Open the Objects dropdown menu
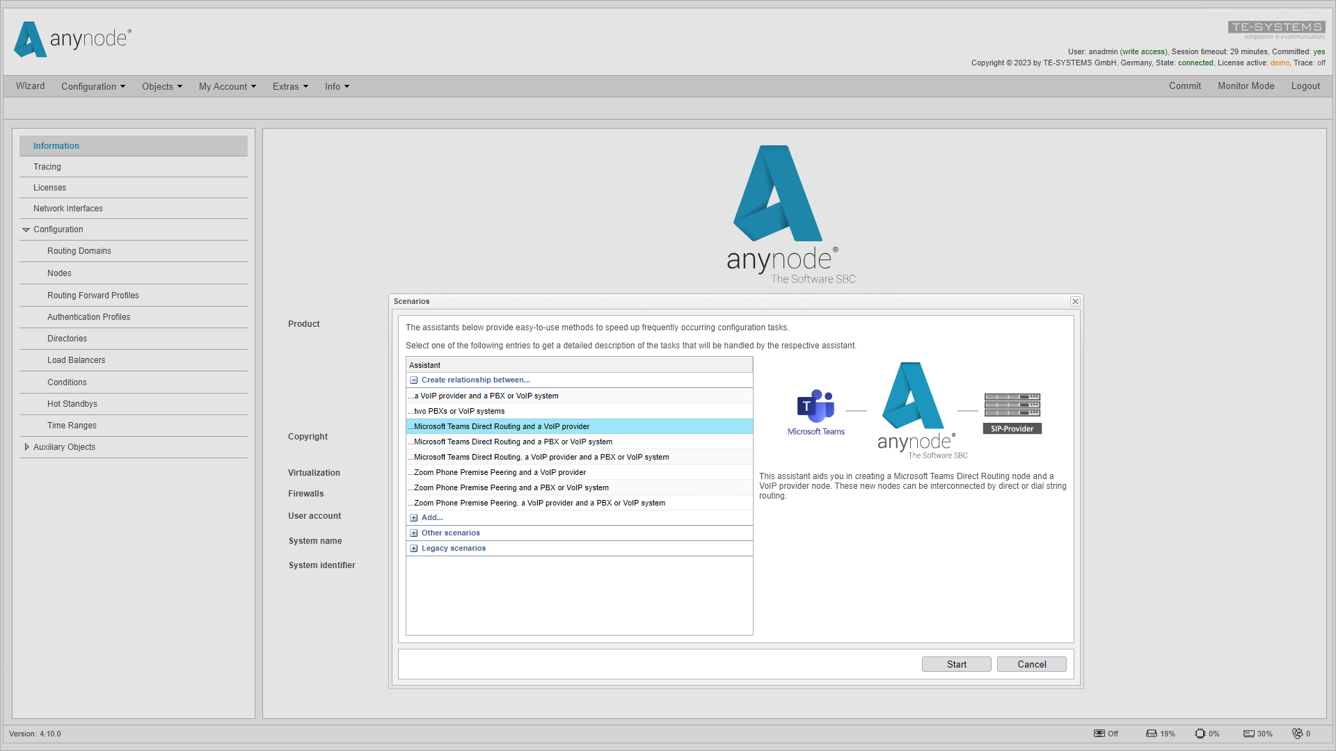This screenshot has width=1336, height=751. point(162,86)
